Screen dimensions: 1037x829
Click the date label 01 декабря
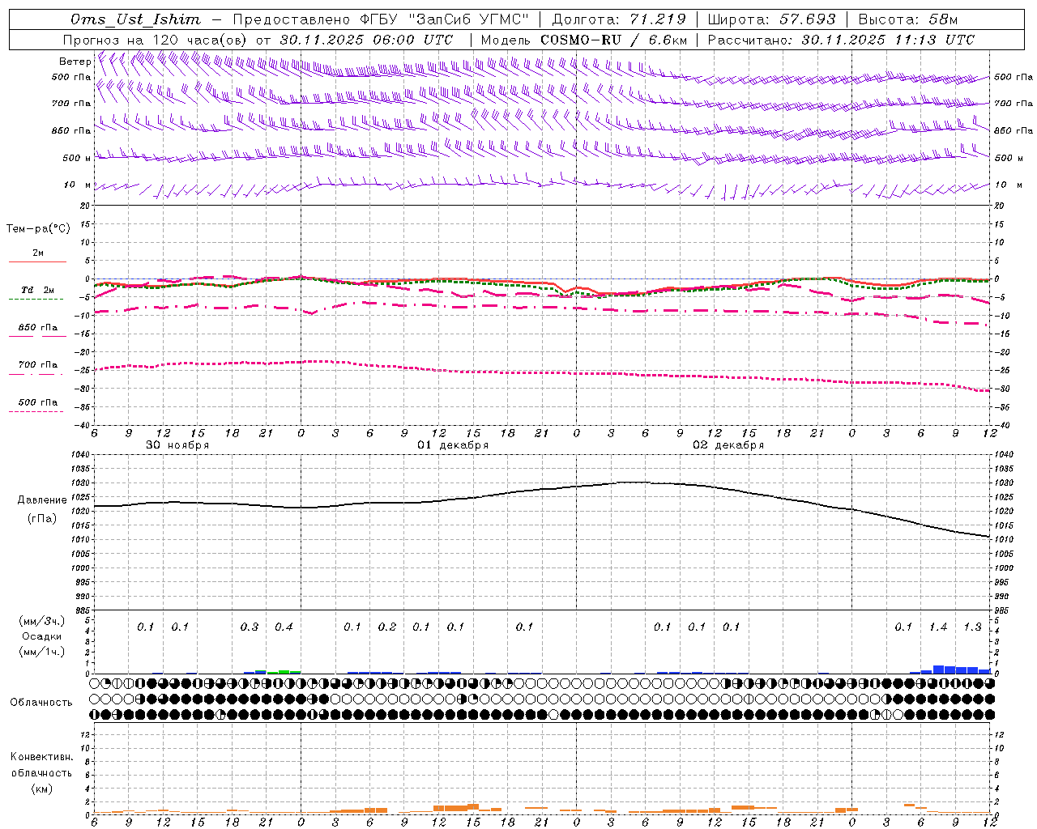453,445
